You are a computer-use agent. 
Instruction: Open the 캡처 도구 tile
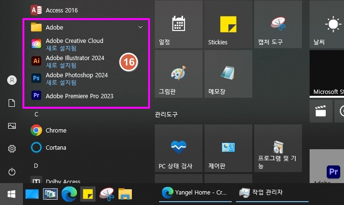(278, 24)
